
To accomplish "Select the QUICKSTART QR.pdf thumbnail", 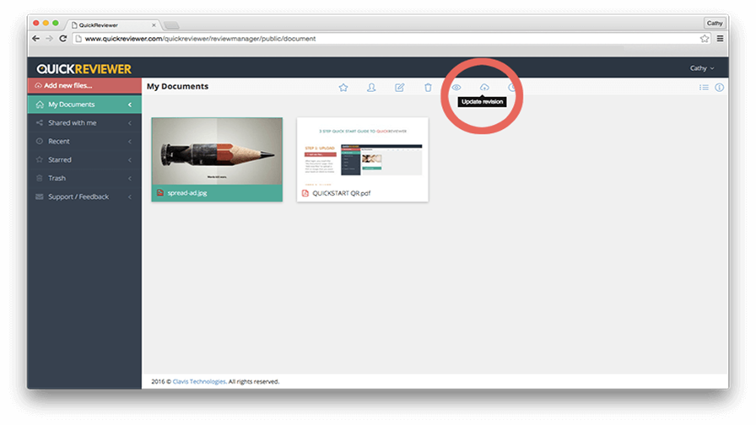I will pos(363,151).
